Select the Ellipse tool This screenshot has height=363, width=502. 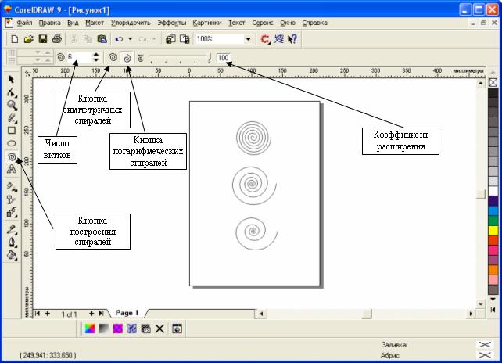12,143
